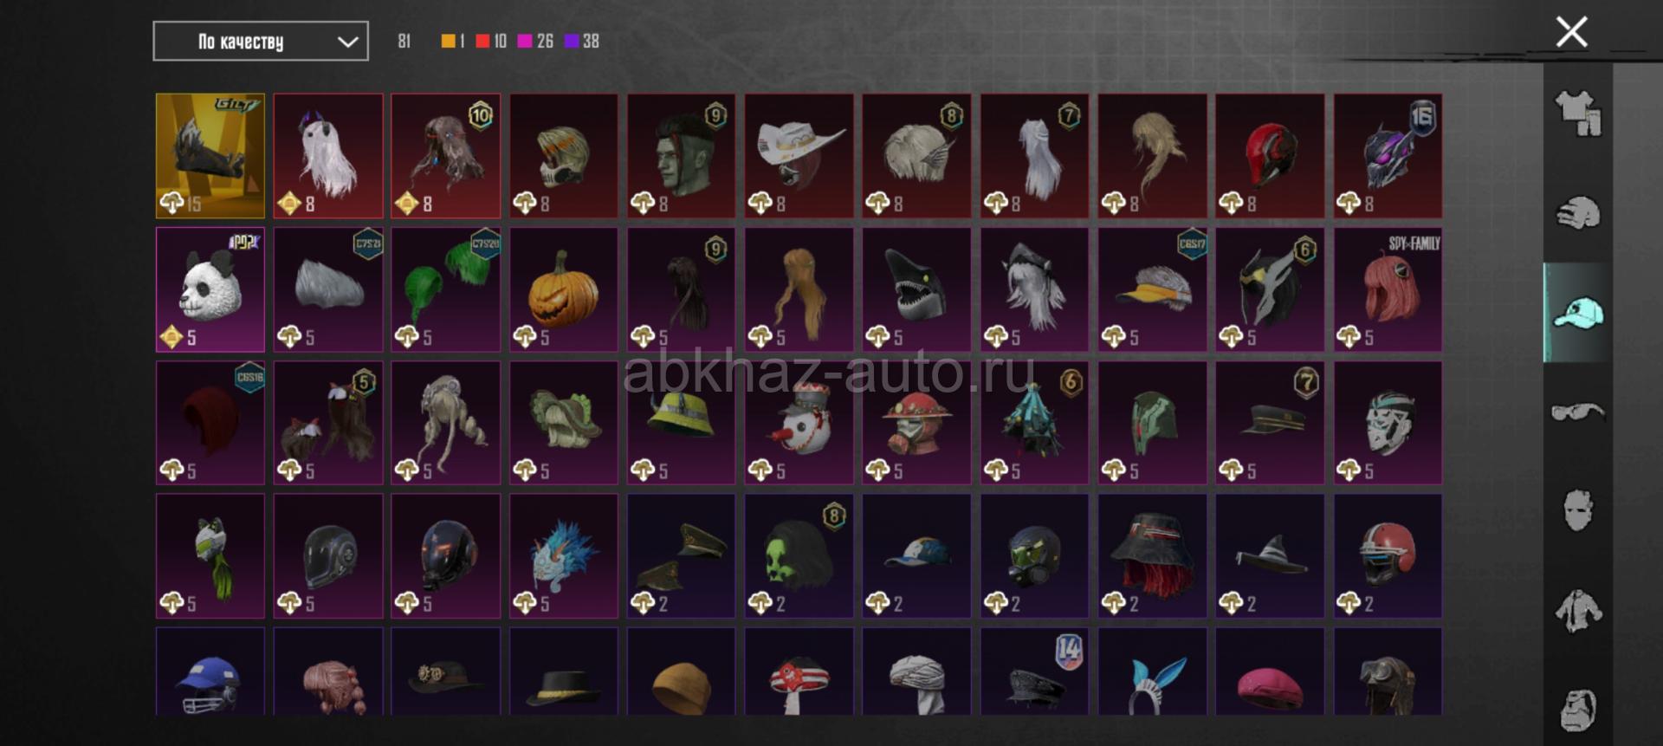The image size is (1663, 746).
Task: Select the SPY-FAMILY pink hair item
Action: coord(1388,289)
